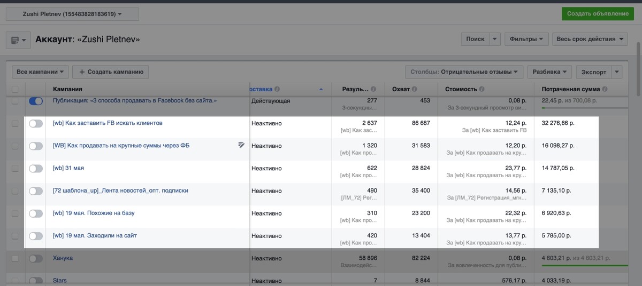
Task: Open the [wb] 31 мая campaign
Action: (x=68, y=168)
